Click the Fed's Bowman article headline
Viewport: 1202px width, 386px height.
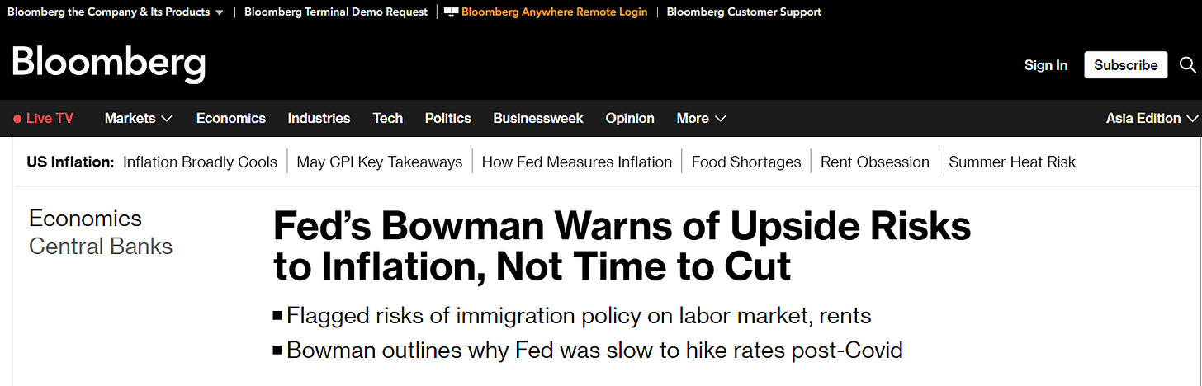(x=622, y=247)
